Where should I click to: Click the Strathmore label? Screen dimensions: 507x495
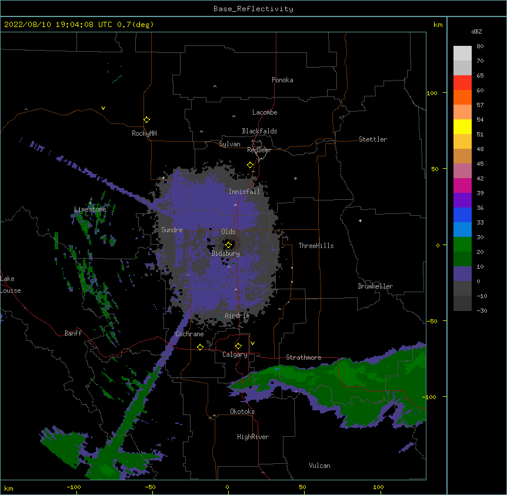[303, 357]
